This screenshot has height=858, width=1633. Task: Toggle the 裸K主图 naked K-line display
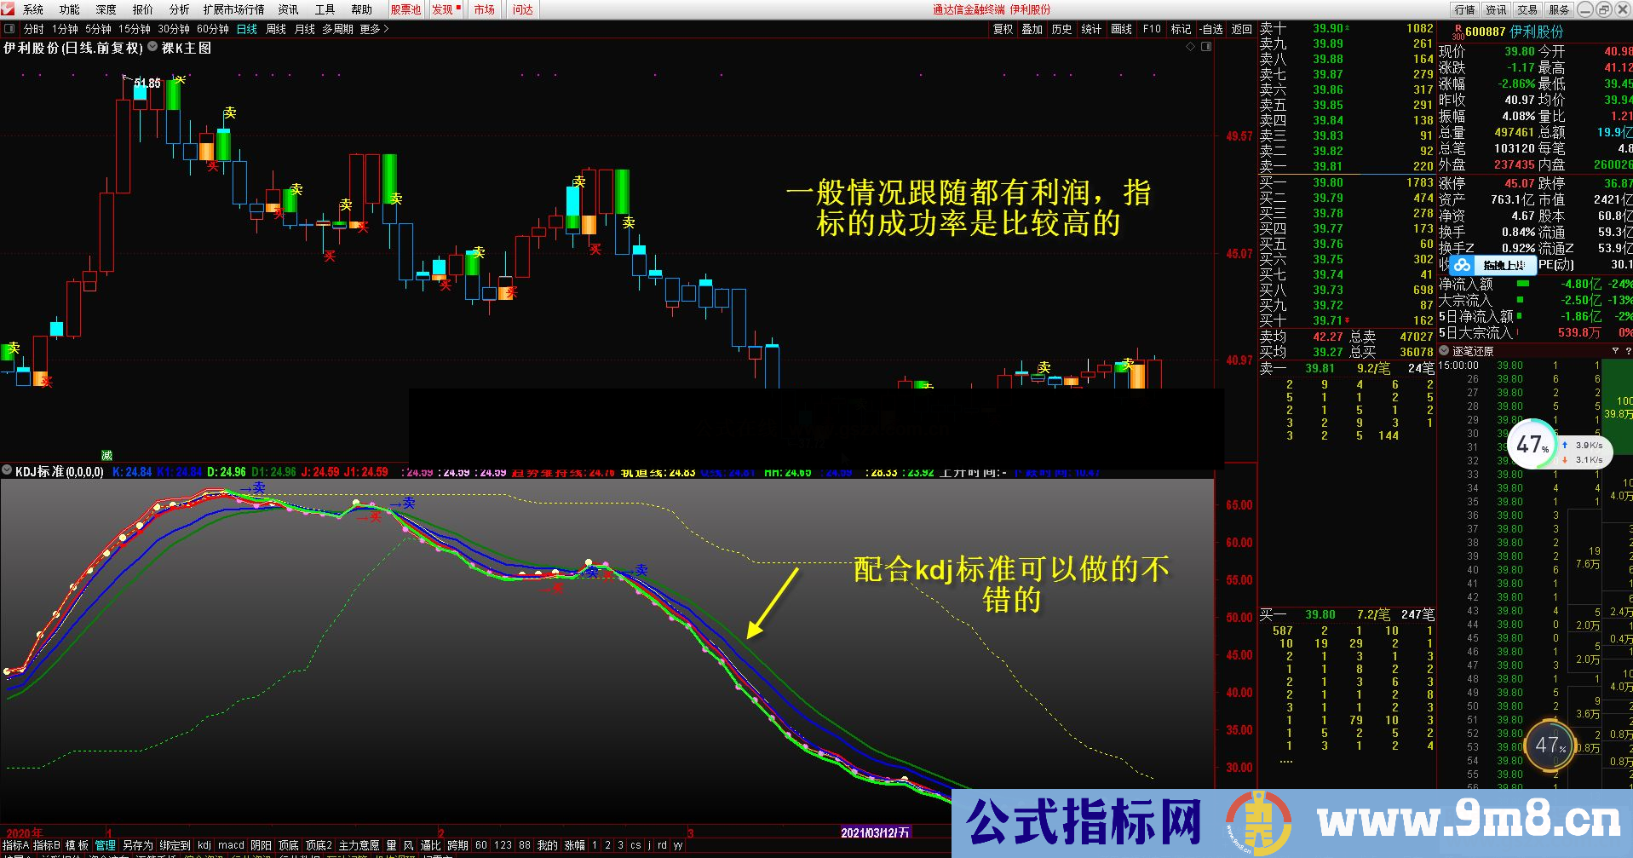[x=187, y=48]
